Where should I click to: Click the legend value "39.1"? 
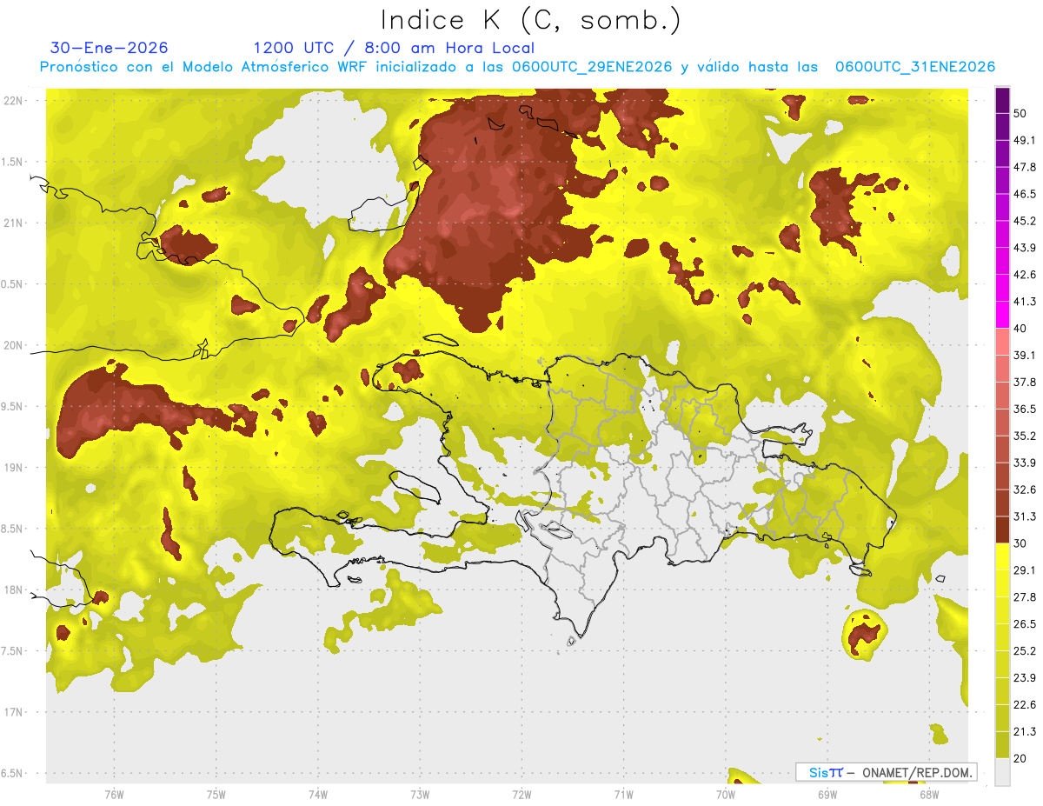coord(1025,355)
